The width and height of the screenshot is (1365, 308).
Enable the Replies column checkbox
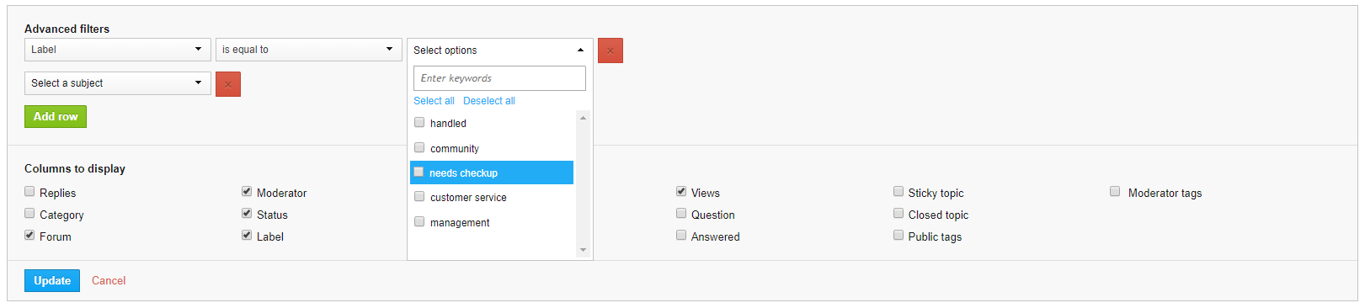pyautogui.click(x=29, y=192)
